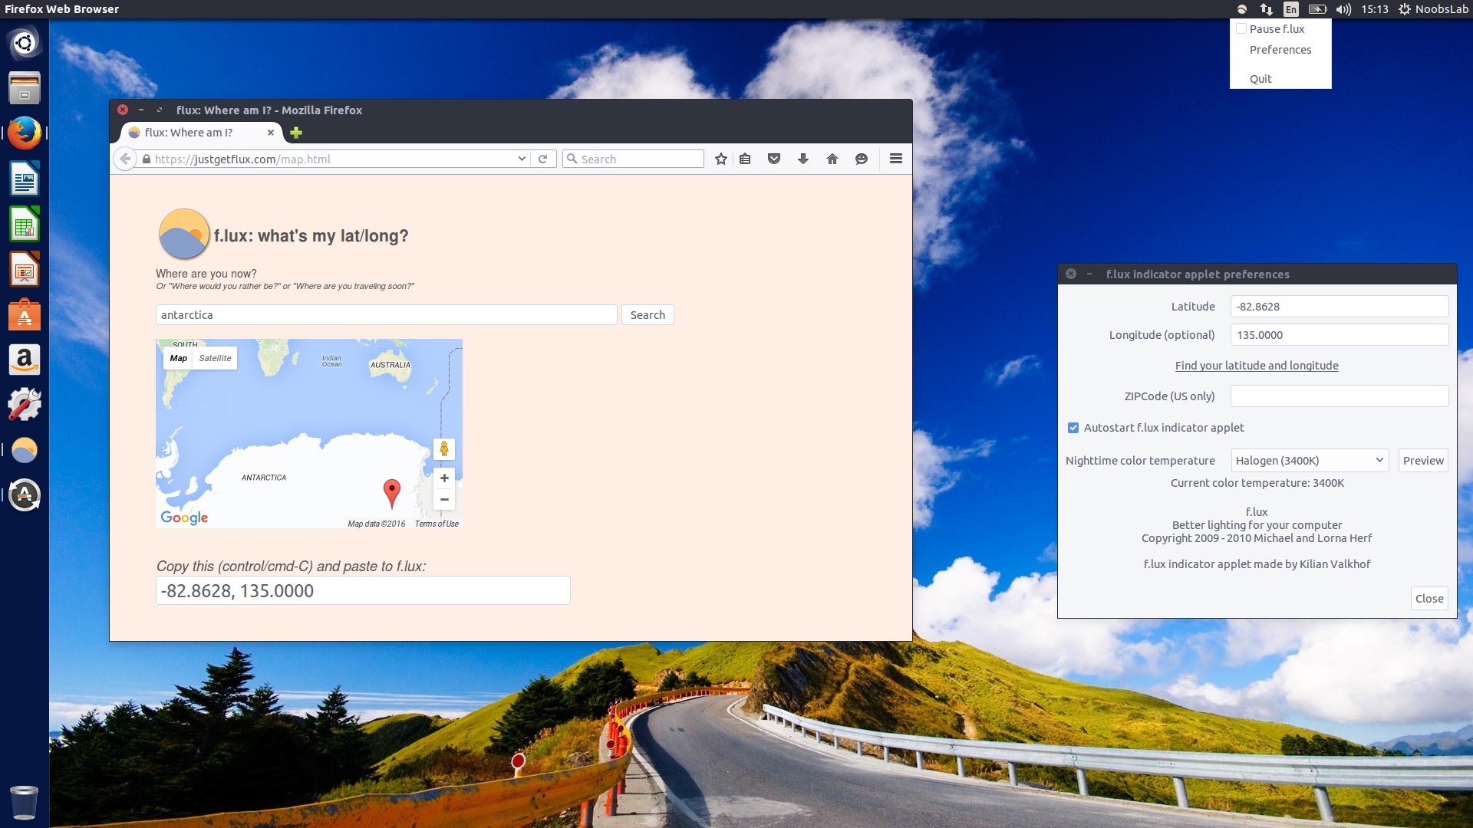The width and height of the screenshot is (1473, 828).
Task: Go back in Firefox
Action: [125, 159]
